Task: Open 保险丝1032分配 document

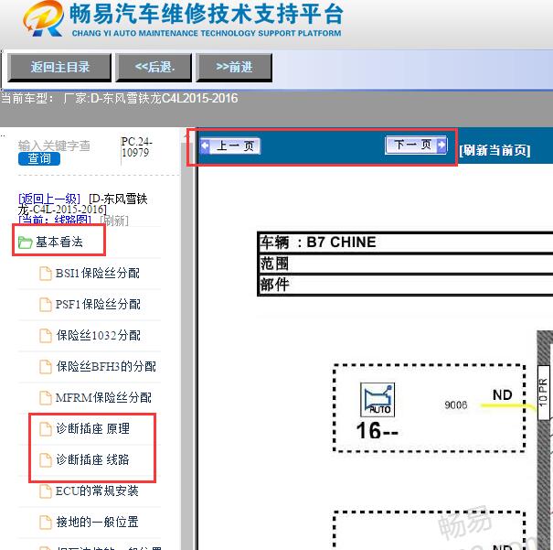Action: pos(99,335)
